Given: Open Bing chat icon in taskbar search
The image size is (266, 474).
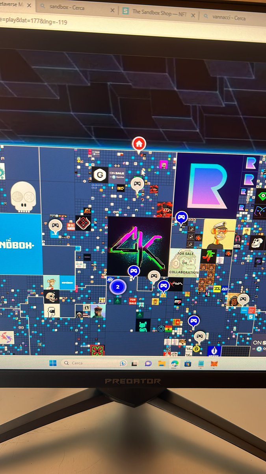Looking at the screenshot, I should 123,363.
